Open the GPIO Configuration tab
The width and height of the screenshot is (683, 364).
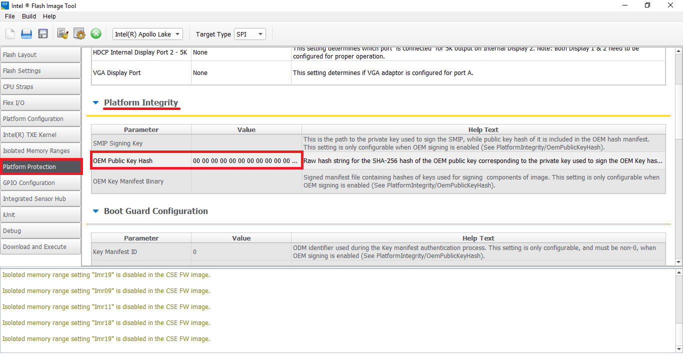click(40, 183)
